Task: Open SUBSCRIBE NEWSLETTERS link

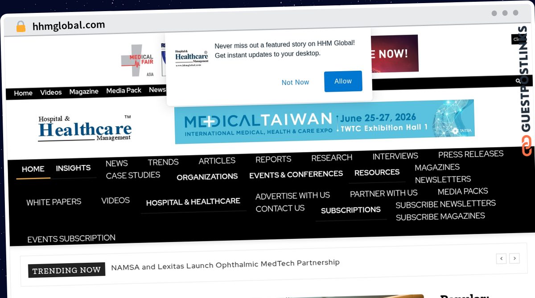Action: 446,204
